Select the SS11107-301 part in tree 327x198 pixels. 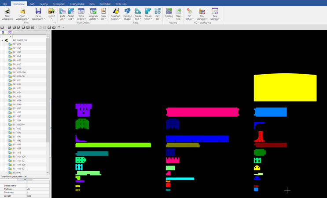(x=19, y=161)
